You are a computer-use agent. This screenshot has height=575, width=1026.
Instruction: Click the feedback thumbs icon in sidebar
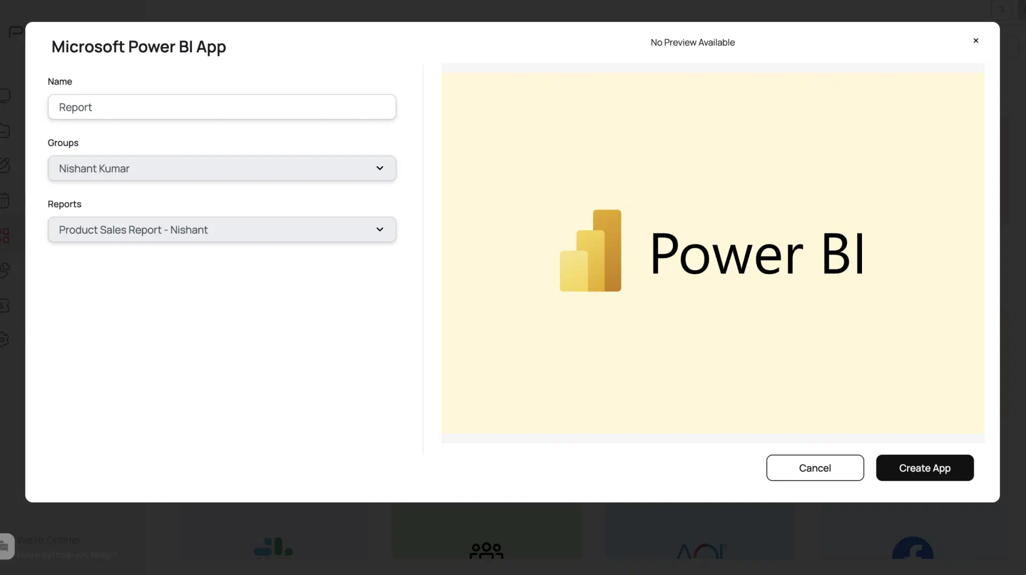[x=5, y=270]
